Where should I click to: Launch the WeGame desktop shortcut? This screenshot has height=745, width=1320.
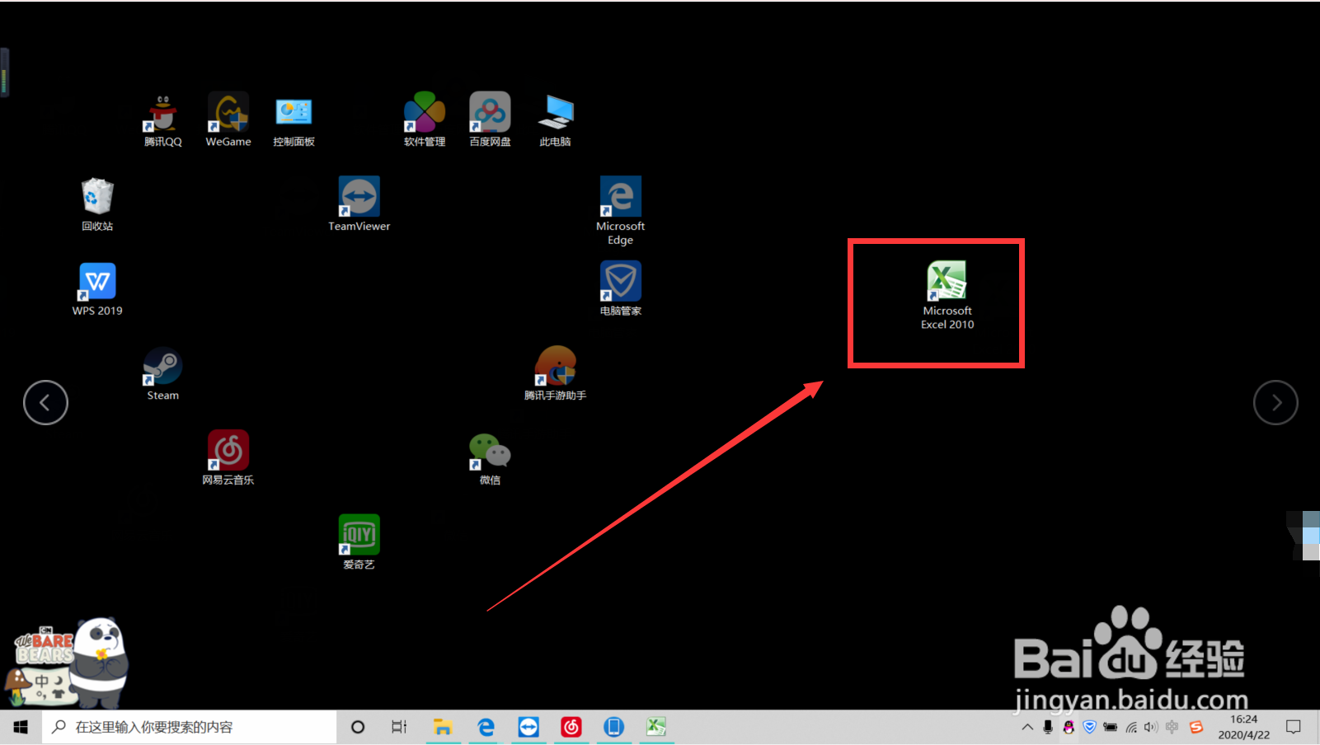[228, 120]
